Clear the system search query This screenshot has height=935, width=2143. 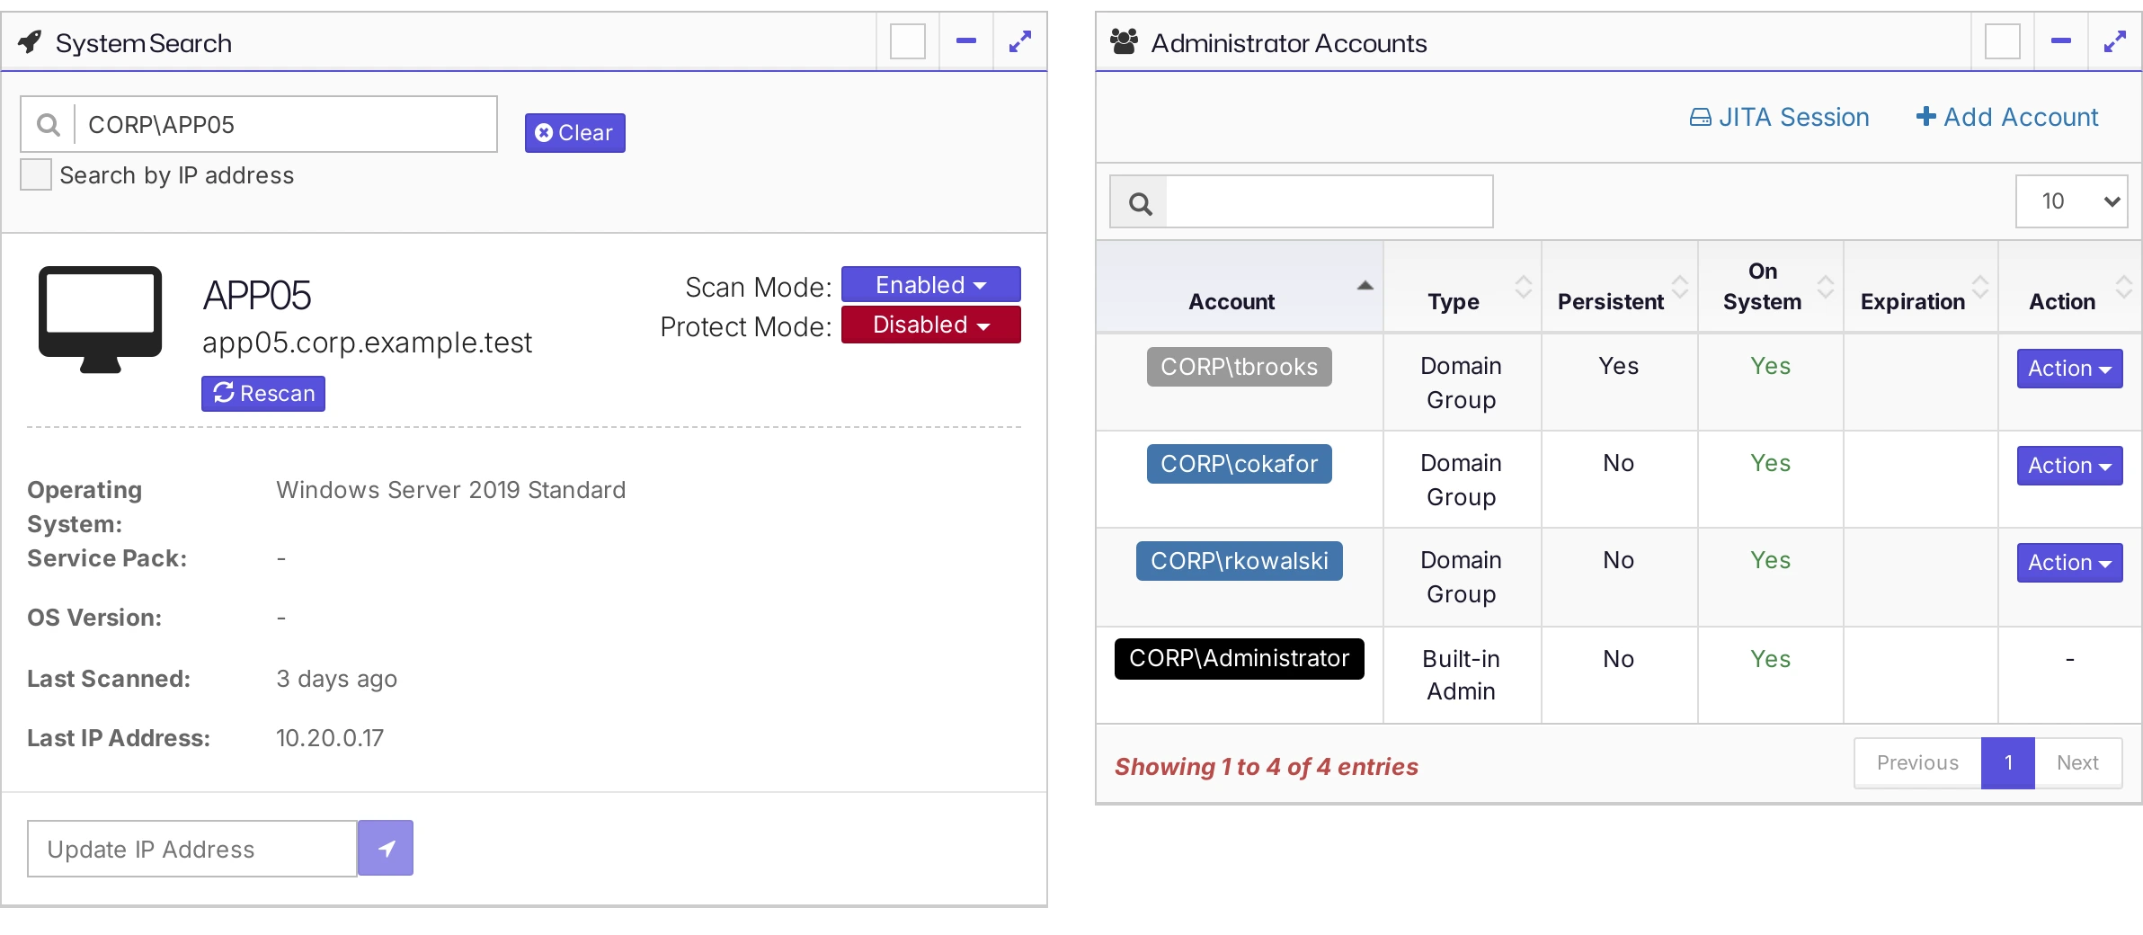(574, 133)
